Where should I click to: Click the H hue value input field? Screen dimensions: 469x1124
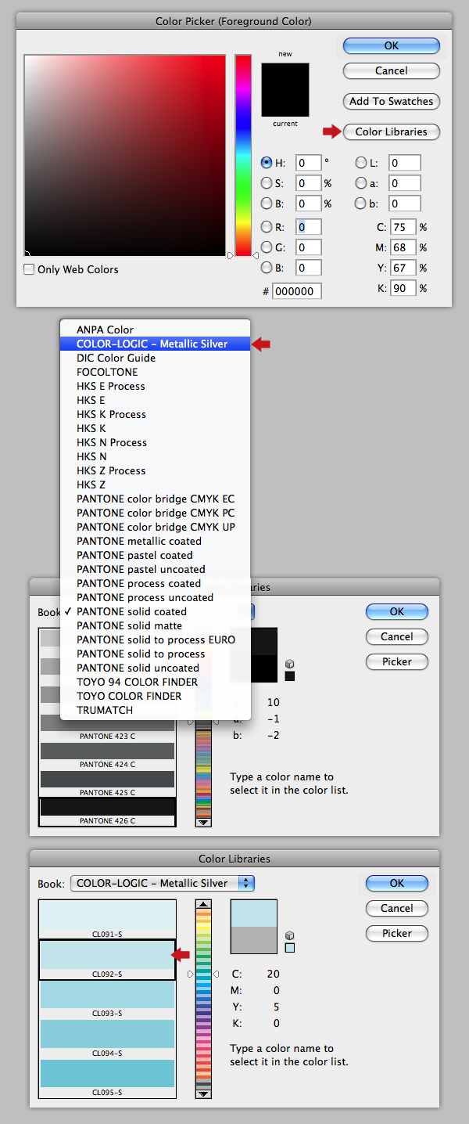pos(309,163)
